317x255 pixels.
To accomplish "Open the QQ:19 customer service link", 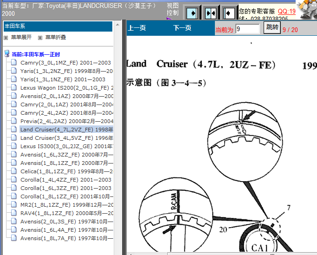I will coord(287,11).
